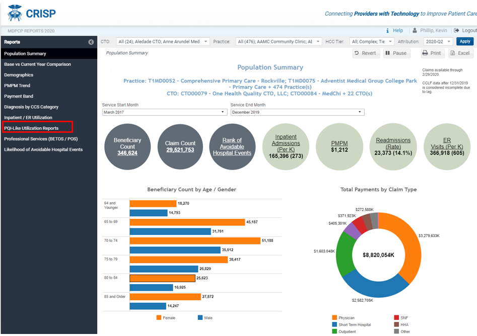The image size is (477, 336).
Task: Click the Outpatient green legend swatch
Action: pyautogui.click(x=334, y=331)
